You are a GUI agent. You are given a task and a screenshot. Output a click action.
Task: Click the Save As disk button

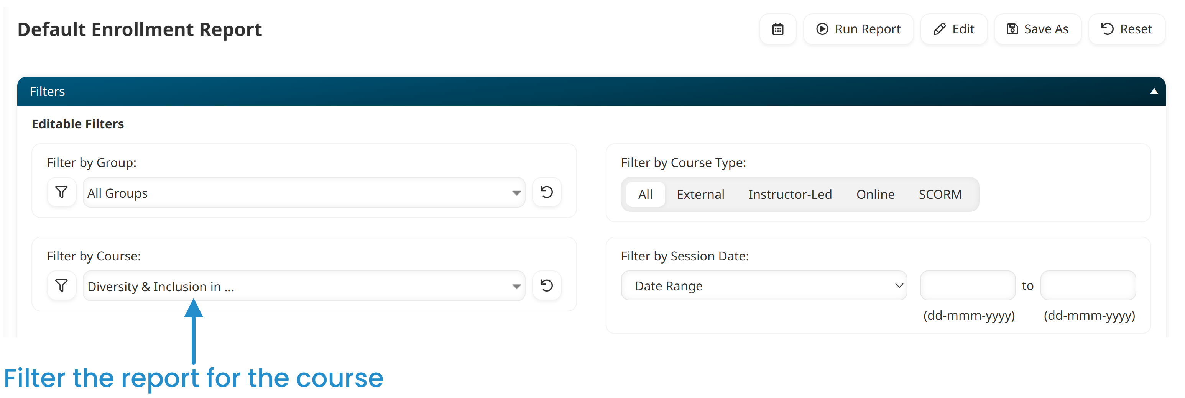[1037, 29]
